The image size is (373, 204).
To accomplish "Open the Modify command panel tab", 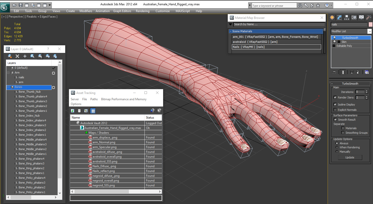I will click(340, 17).
